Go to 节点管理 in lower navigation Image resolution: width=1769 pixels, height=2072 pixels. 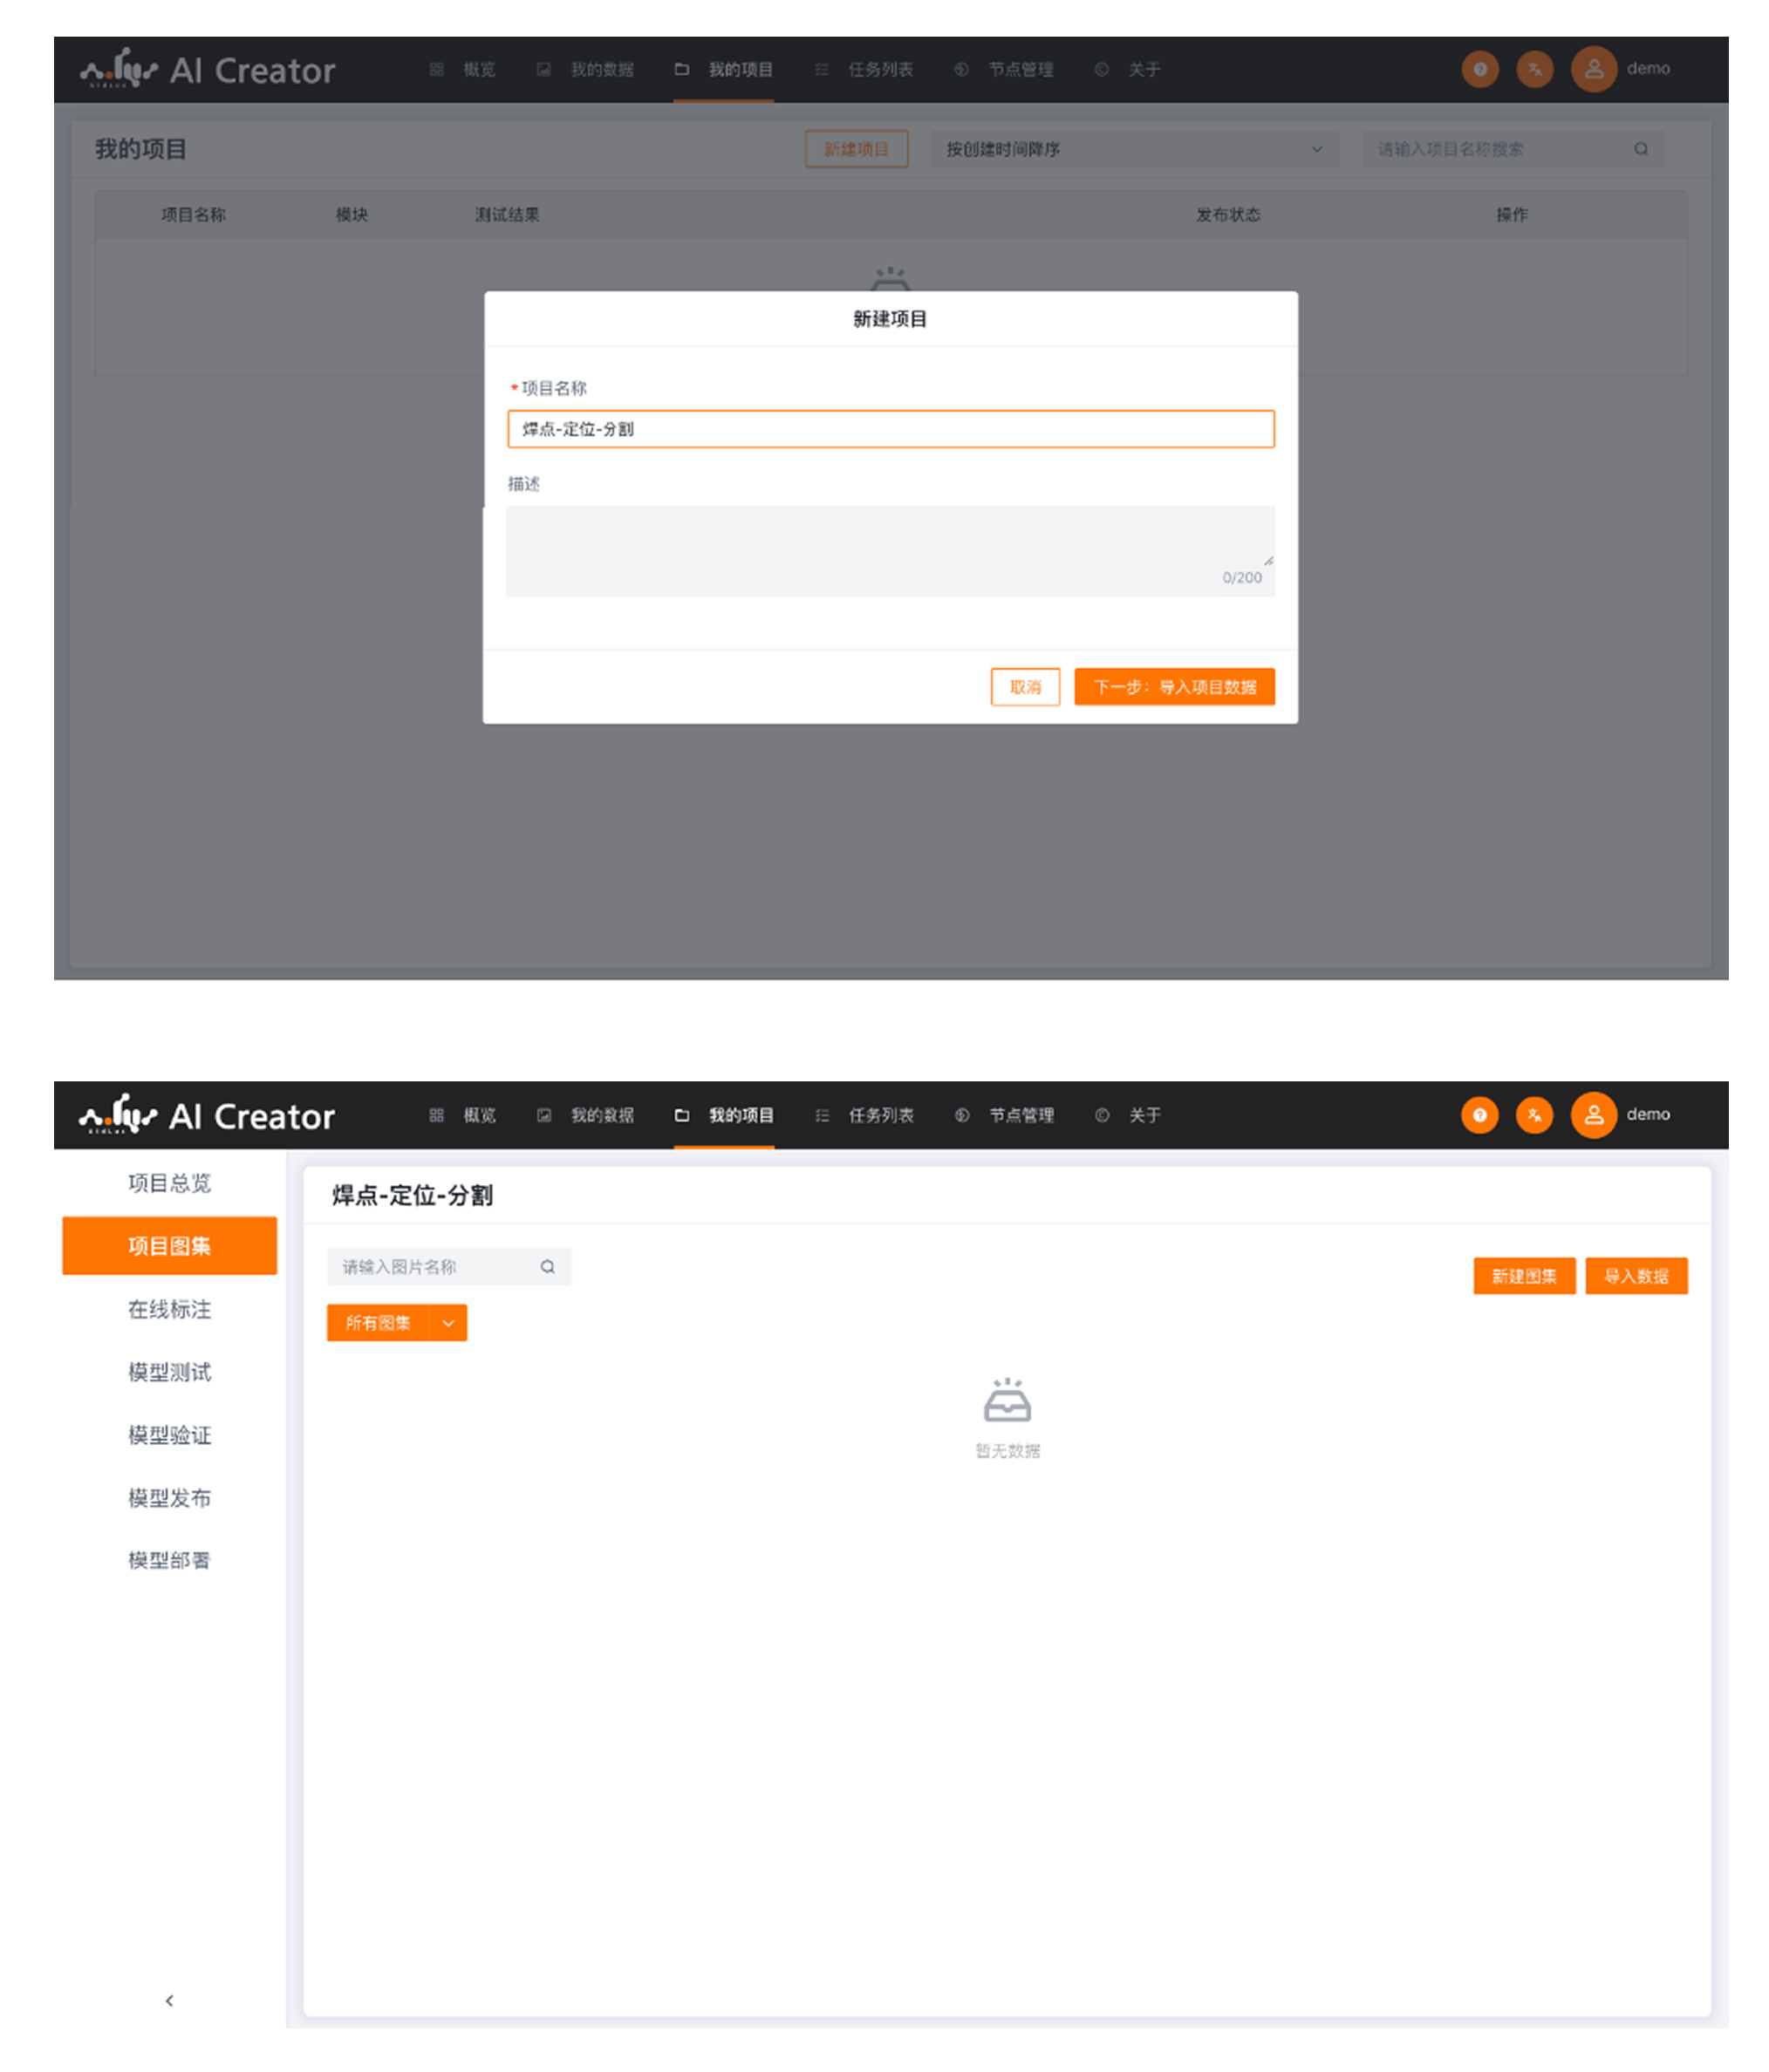[x=1020, y=1115]
